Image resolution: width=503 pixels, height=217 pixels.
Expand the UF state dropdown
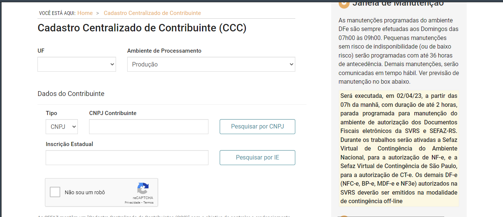(x=77, y=64)
